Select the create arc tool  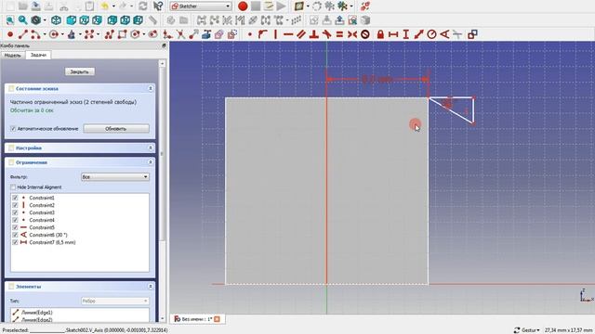click(x=35, y=34)
